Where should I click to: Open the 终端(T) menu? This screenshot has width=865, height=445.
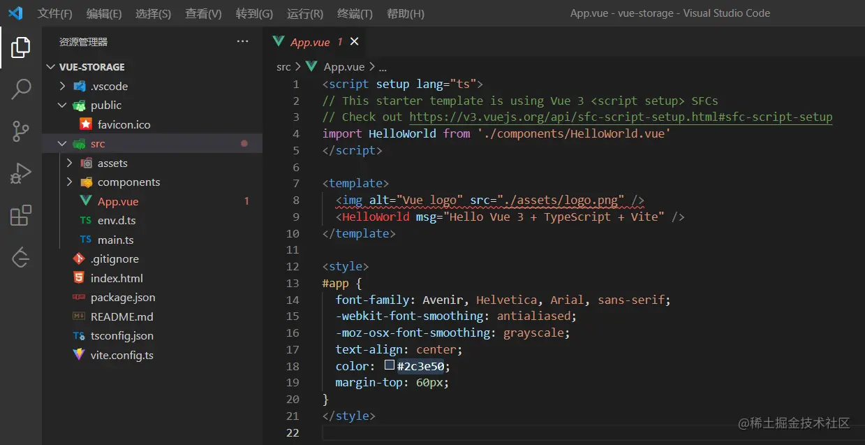point(355,13)
